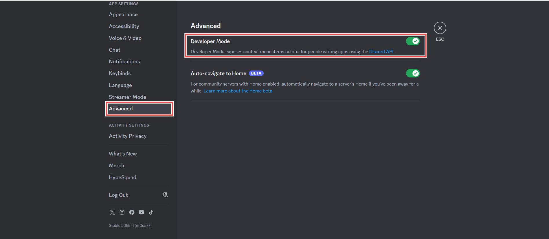
Task: Select the HypeSquad section
Action: tap(122, 177)
